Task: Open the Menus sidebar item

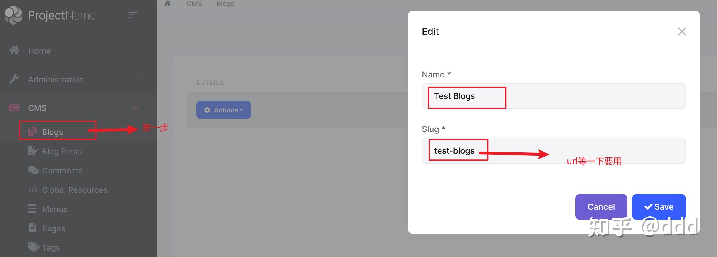Action: (54, 209)
